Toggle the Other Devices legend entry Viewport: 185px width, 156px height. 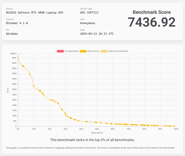[x=93, y=51]
